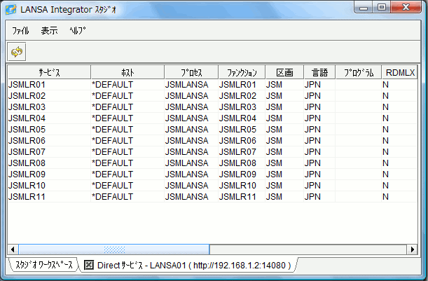The image size is (428, 281).
Task: Select the JSMLR04 service row
Action: point(212,118)
